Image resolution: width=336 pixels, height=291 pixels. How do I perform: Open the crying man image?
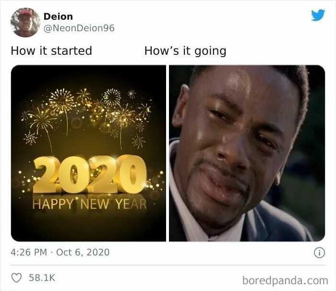point(247,153)
